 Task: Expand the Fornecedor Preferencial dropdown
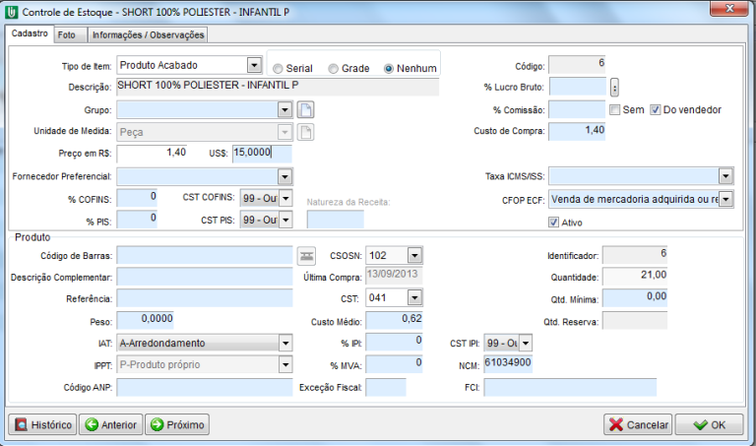pyautogui.click(x=284, y=176)
